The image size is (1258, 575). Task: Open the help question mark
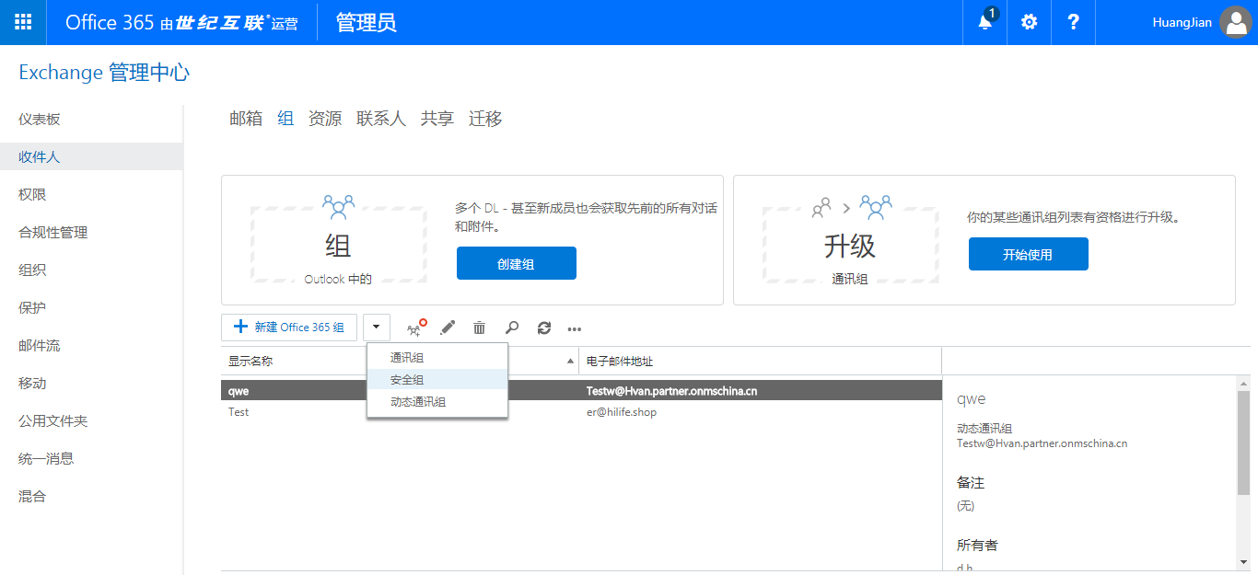point(1073,22)
